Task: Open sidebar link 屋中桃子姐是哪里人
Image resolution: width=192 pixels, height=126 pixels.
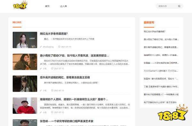Action: pos(161,94)
